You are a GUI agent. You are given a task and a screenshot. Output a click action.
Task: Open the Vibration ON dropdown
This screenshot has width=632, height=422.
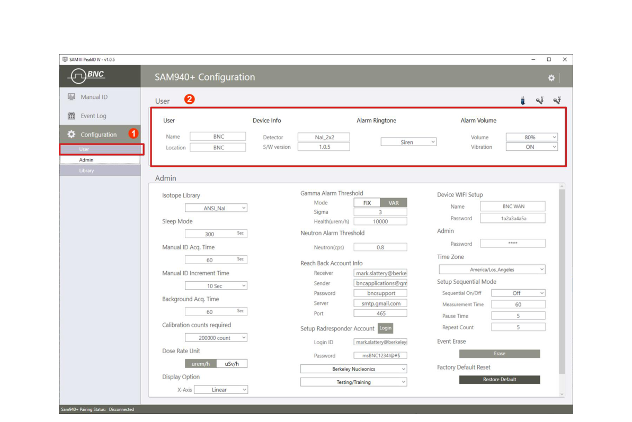coord(532,147)
